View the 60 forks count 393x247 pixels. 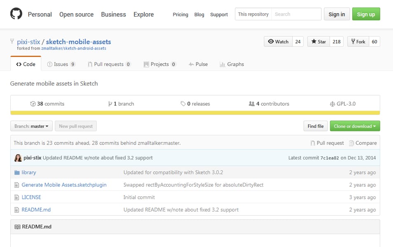pyautogui.click(x=374, y=42)
